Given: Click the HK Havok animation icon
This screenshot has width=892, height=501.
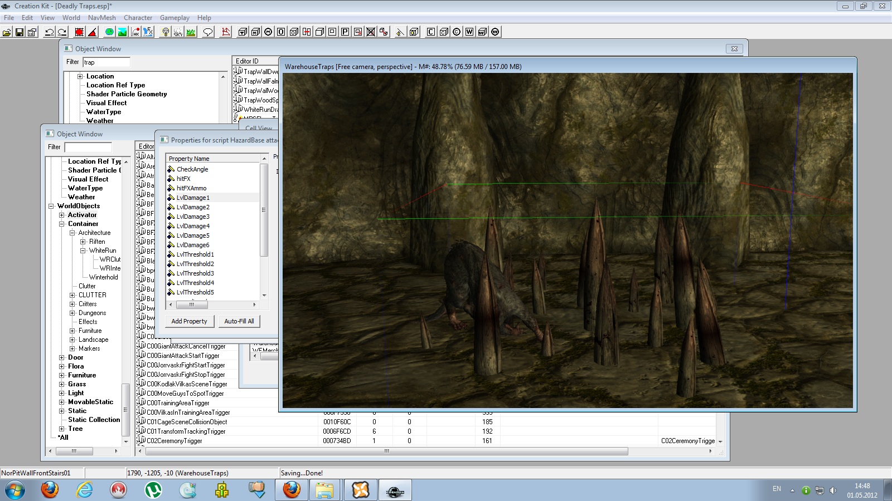Looking at the screenshot, I should (x=135, y=32).
